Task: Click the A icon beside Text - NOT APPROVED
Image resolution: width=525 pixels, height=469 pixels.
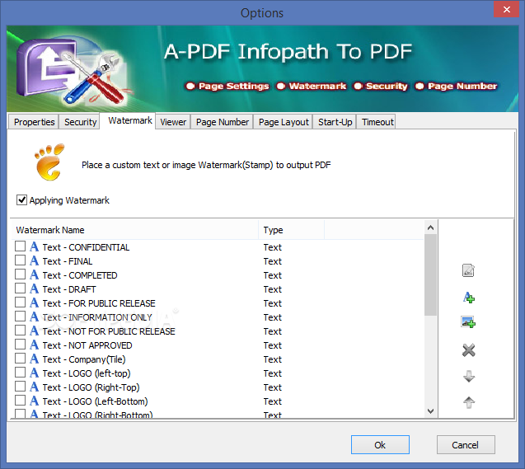Action: [x=34, y=345]
